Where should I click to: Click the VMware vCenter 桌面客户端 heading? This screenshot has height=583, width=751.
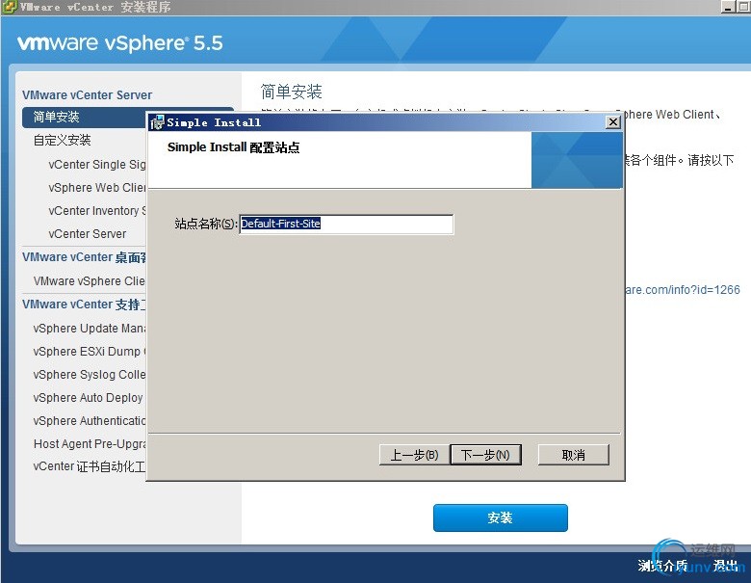(x=84, y=257)
